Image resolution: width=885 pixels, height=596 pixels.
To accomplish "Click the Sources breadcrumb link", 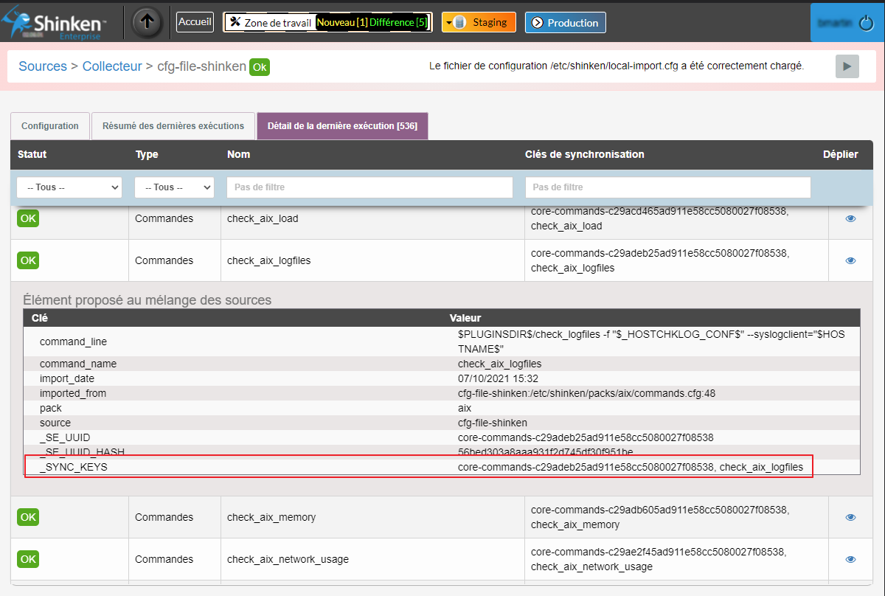I will click(43, 66).
